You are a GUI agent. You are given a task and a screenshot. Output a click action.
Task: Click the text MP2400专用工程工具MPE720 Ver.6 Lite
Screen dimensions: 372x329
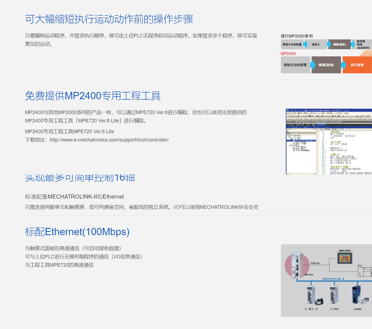tap(69, 132)
